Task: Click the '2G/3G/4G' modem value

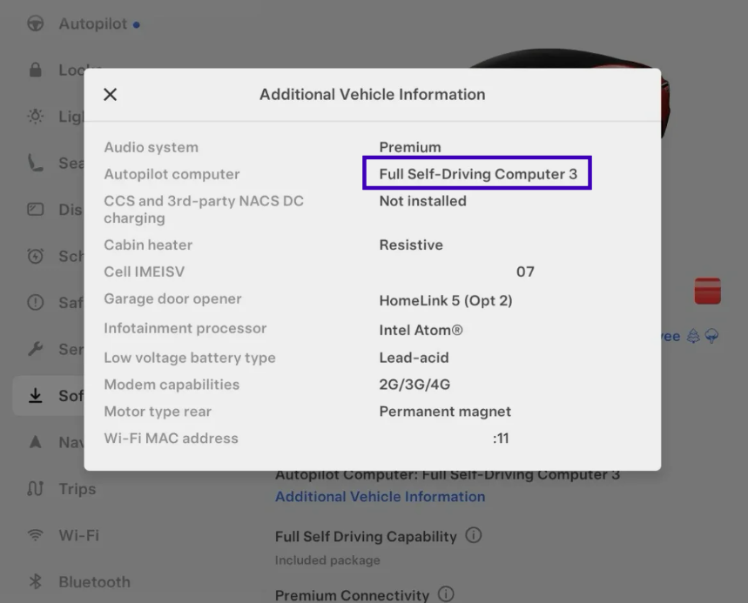Action: pyautogui.click(x=414, y=385)
